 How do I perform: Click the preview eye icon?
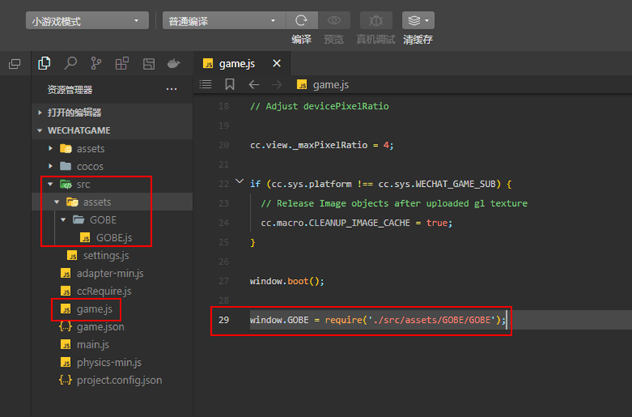point(334,21)
